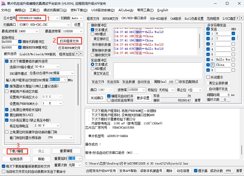Toggle 清除EEPROM缓冲区 checkbox

[x=20, y=47]
